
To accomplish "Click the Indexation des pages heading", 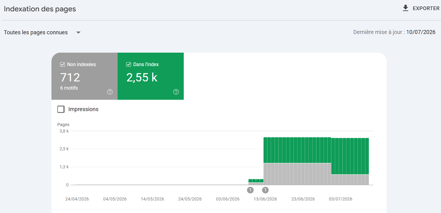I will click(40, 9).
